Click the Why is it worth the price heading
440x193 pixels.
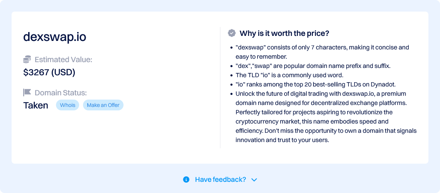[284, 33]
